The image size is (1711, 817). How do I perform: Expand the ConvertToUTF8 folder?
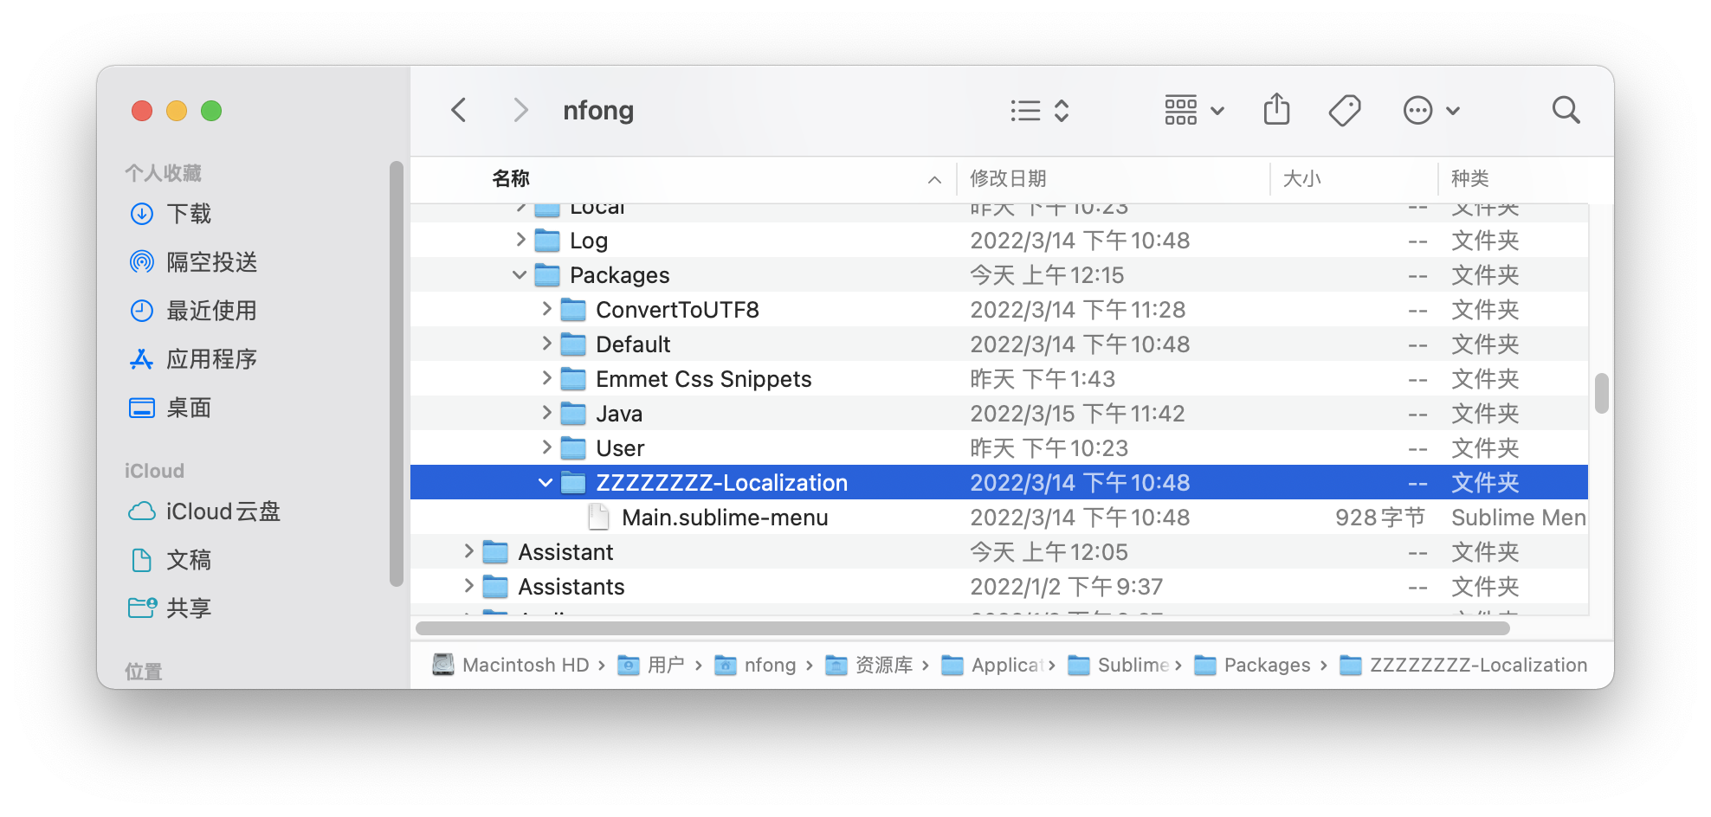(546, 309)
